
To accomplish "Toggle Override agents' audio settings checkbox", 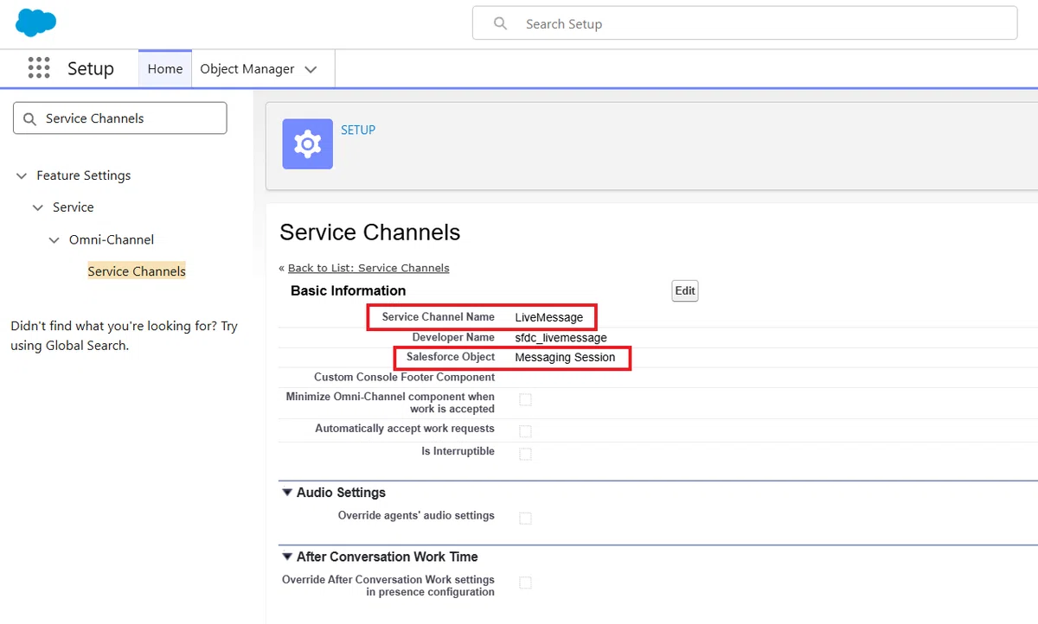I will click(525, 518).
